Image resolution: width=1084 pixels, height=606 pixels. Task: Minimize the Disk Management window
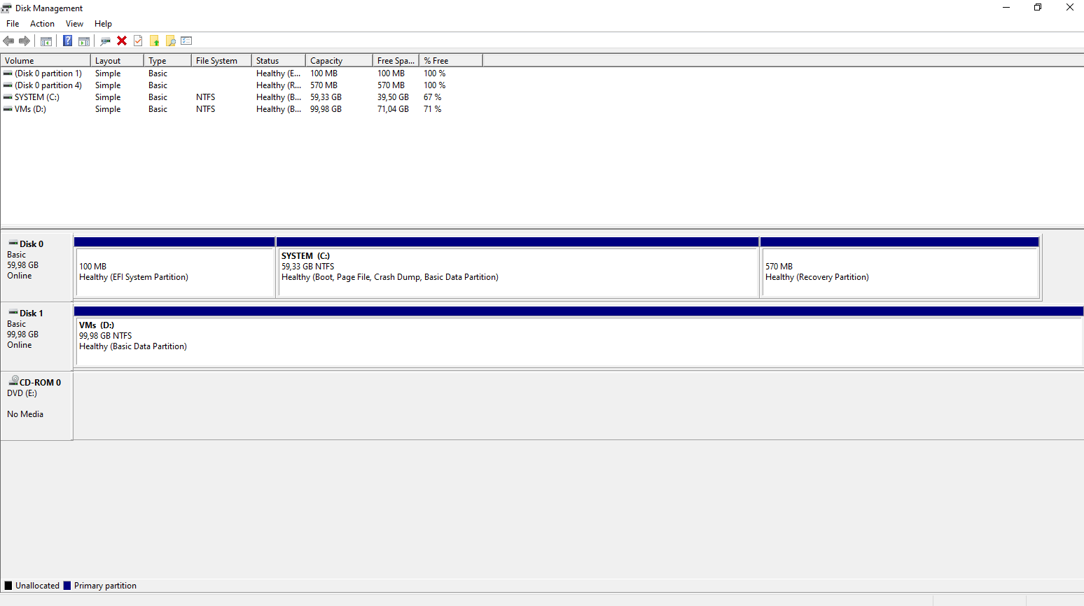[1006, 8]
